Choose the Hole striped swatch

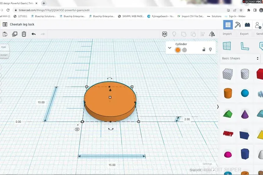click(184, 50)
